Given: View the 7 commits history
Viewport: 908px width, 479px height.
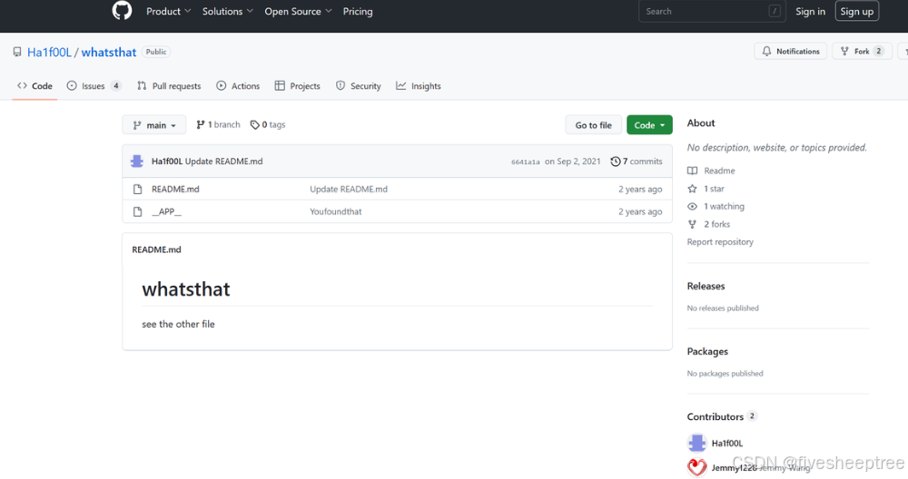Looking at the screenshot, I should click(637, 161).
